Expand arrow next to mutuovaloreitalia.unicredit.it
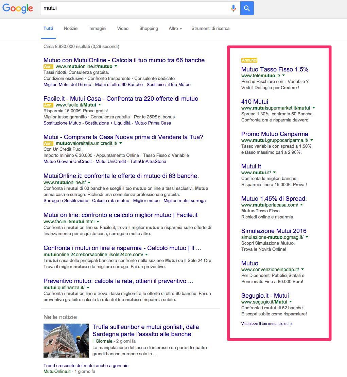The image size is (347, 377). point(121,143)
